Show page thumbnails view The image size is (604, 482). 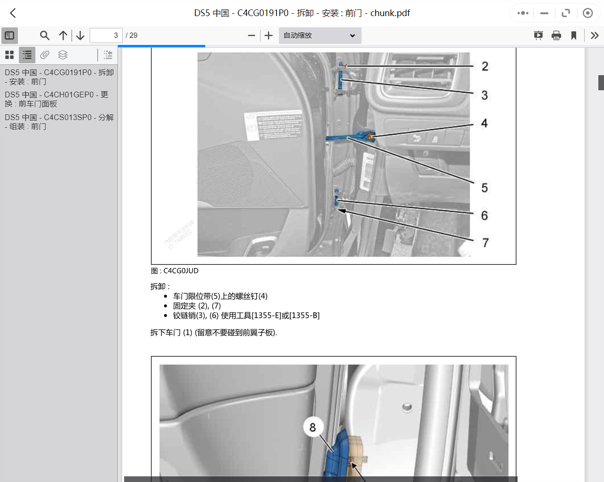[x=9, y=55]
